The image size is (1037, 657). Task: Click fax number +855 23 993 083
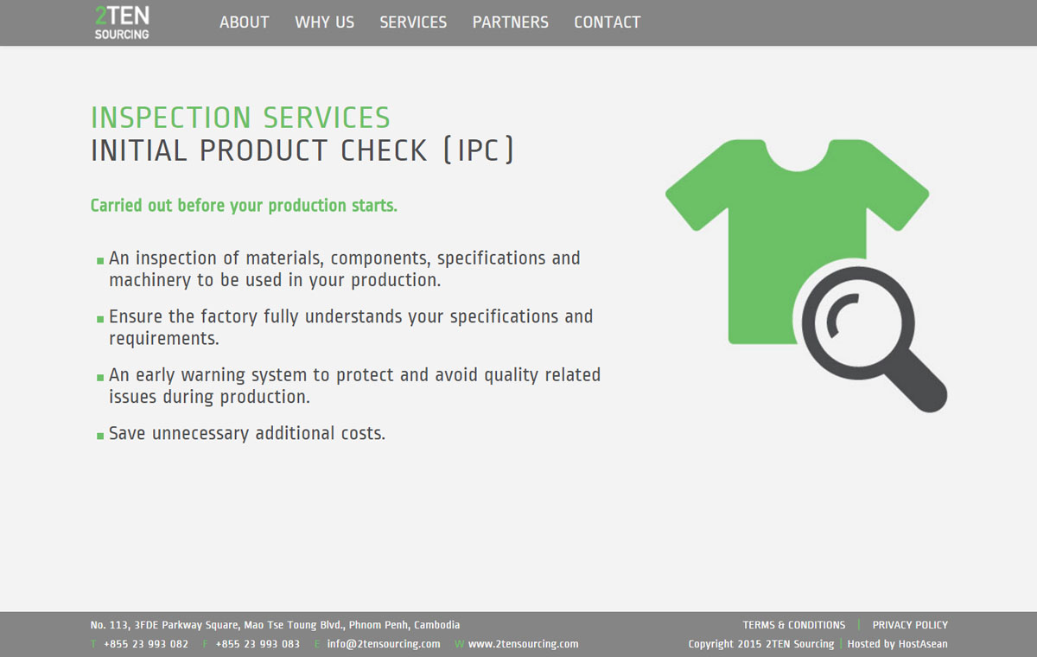coord(258,644)
